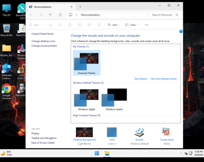Click the Delete trash icon
This screenshot has width=204, height=162.
(99, 25)
